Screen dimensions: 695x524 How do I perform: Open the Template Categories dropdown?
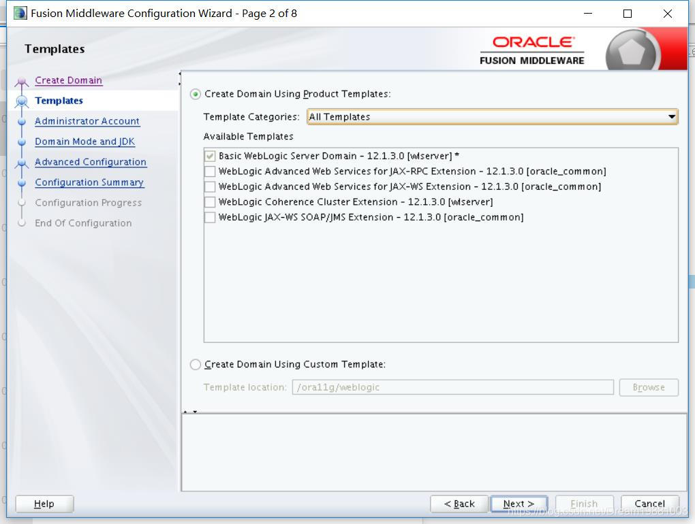(493, 117)
